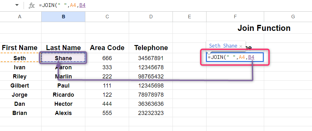Select the column G header

(x=293, y=17)
